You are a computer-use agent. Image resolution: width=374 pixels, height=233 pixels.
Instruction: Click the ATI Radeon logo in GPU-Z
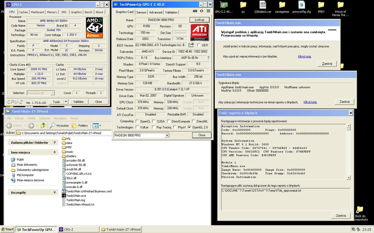[200, 32]
